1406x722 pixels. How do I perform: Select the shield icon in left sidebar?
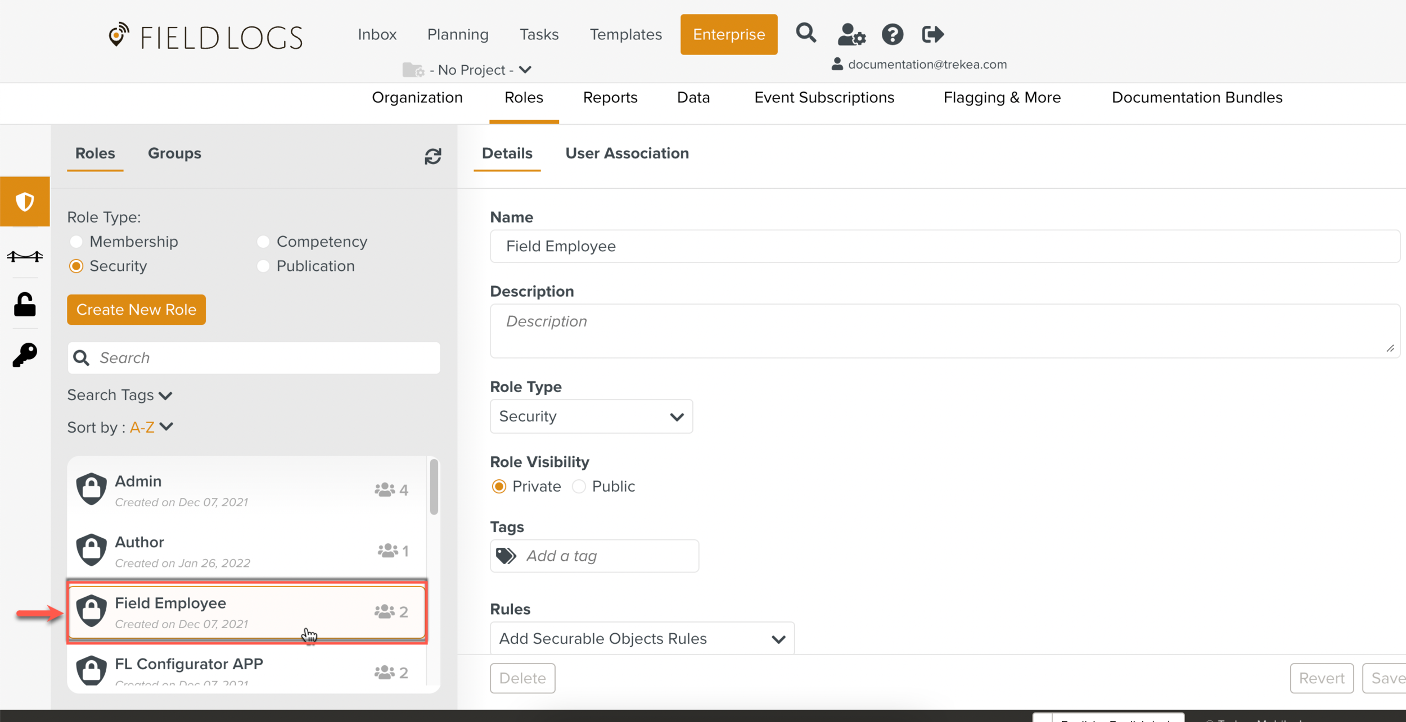point(25,202)
